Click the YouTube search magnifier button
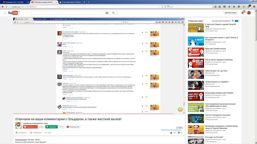 tap(113, 13)
